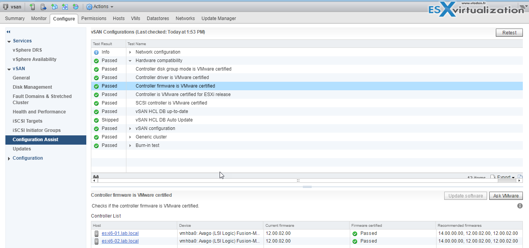Click the Retest button
The width and height of the screenshot is (529, 248).
pyautogui.click(x=509, y=33)
